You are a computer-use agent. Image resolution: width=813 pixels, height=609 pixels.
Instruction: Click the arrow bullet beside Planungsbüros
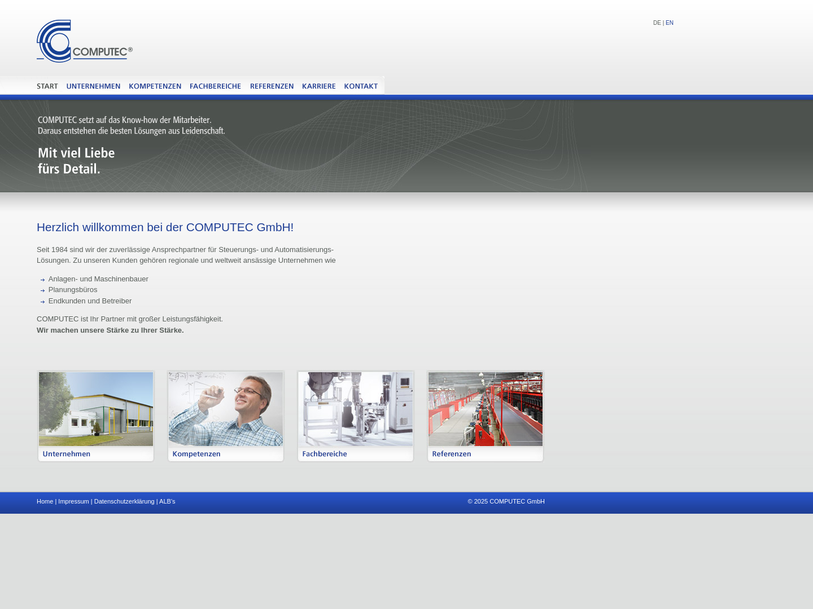pyautogui.click(x=42, y=290)
